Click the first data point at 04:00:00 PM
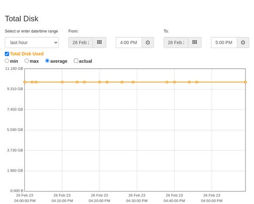The image size is (254, 204). pos(25,82)
